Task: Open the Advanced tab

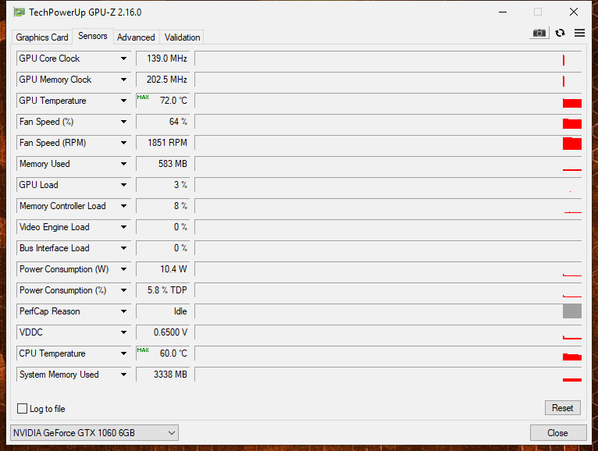Action: tap(136, 37)
